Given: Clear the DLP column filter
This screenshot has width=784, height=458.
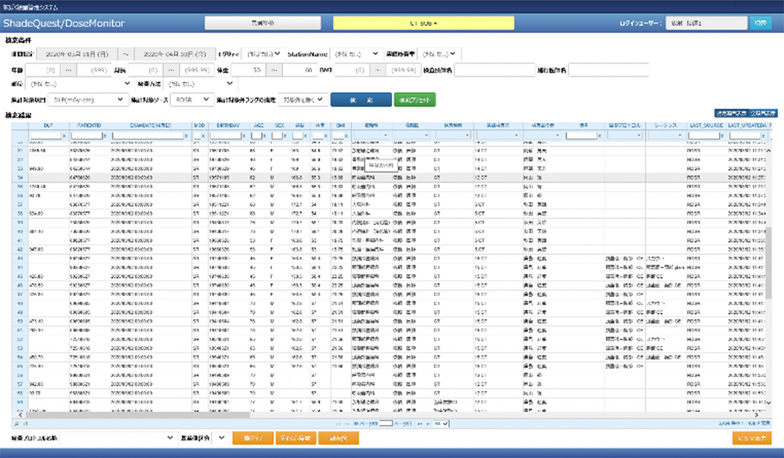Looking at the screenshot, I should coord(64,136).
